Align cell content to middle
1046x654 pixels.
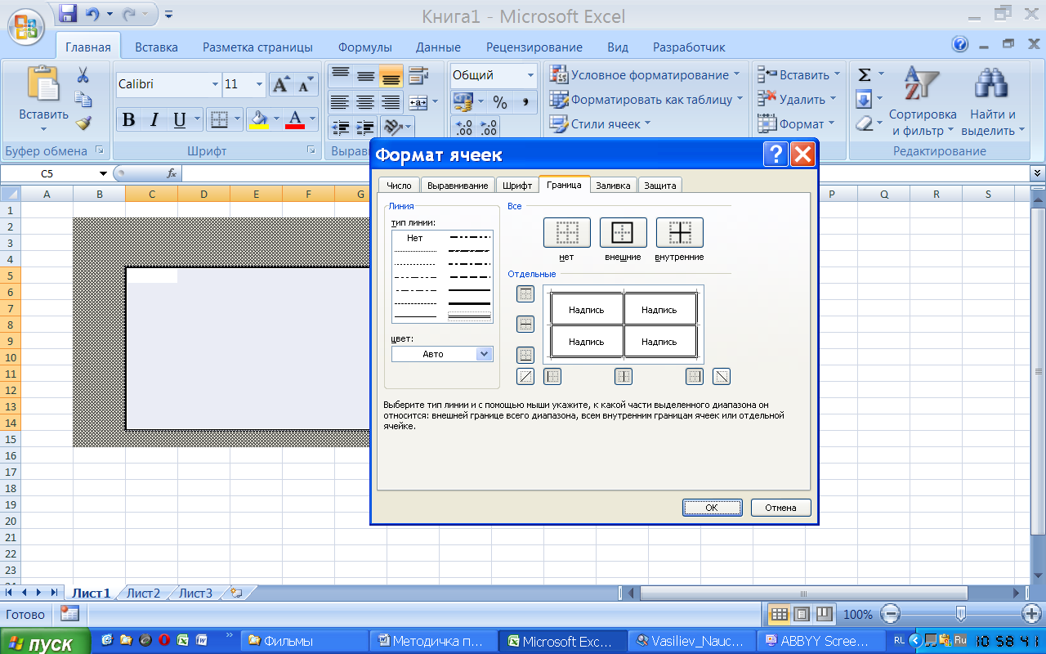point(365,75)
